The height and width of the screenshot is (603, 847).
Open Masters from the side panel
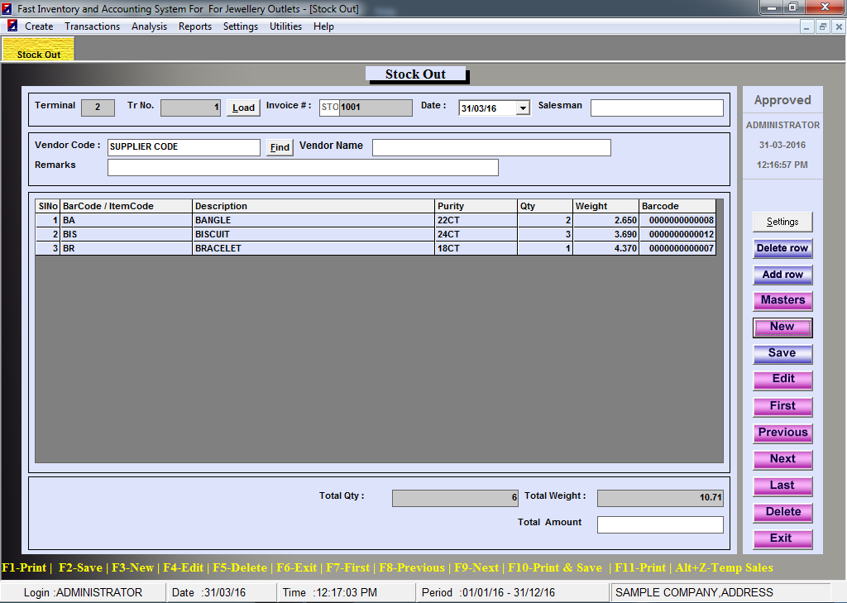pos(782,300)
